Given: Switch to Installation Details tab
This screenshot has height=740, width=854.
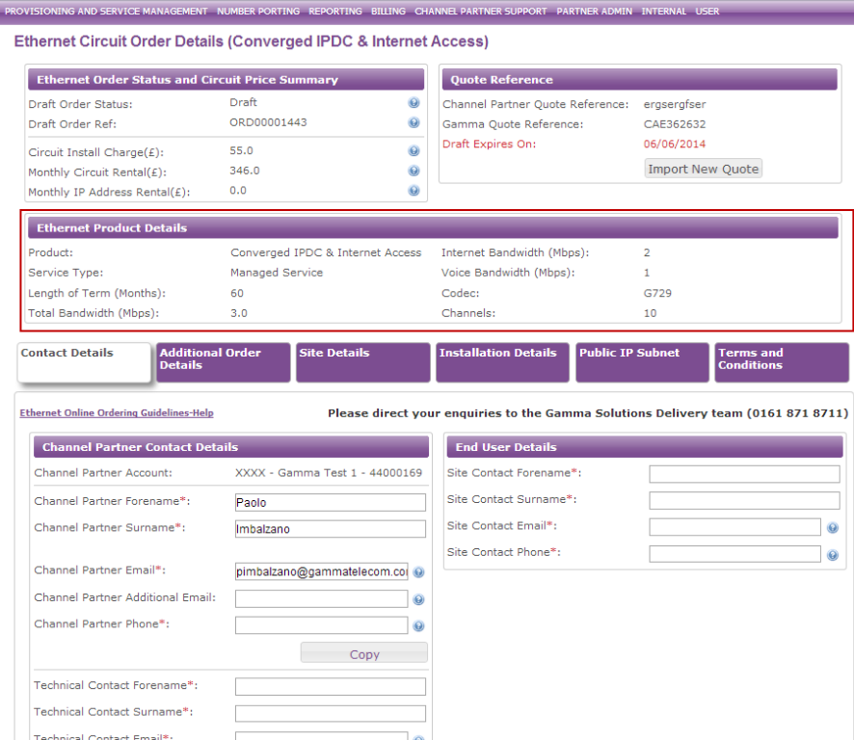Looking at the screenshot, I should click(x=502, y=362).
